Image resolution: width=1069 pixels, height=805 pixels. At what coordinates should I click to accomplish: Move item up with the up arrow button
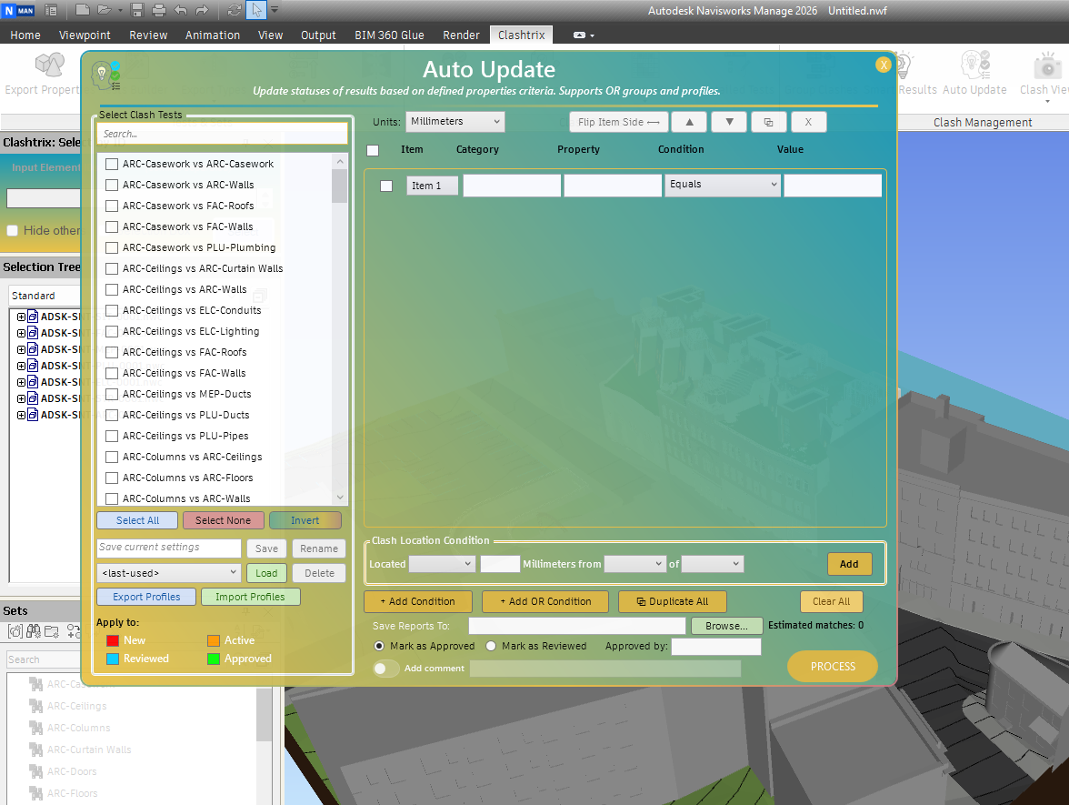pyautogui.click(x=690, y=122)
